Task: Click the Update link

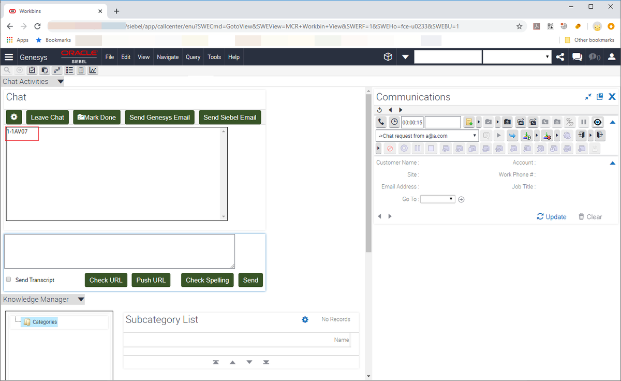Action: click(552, 216)
